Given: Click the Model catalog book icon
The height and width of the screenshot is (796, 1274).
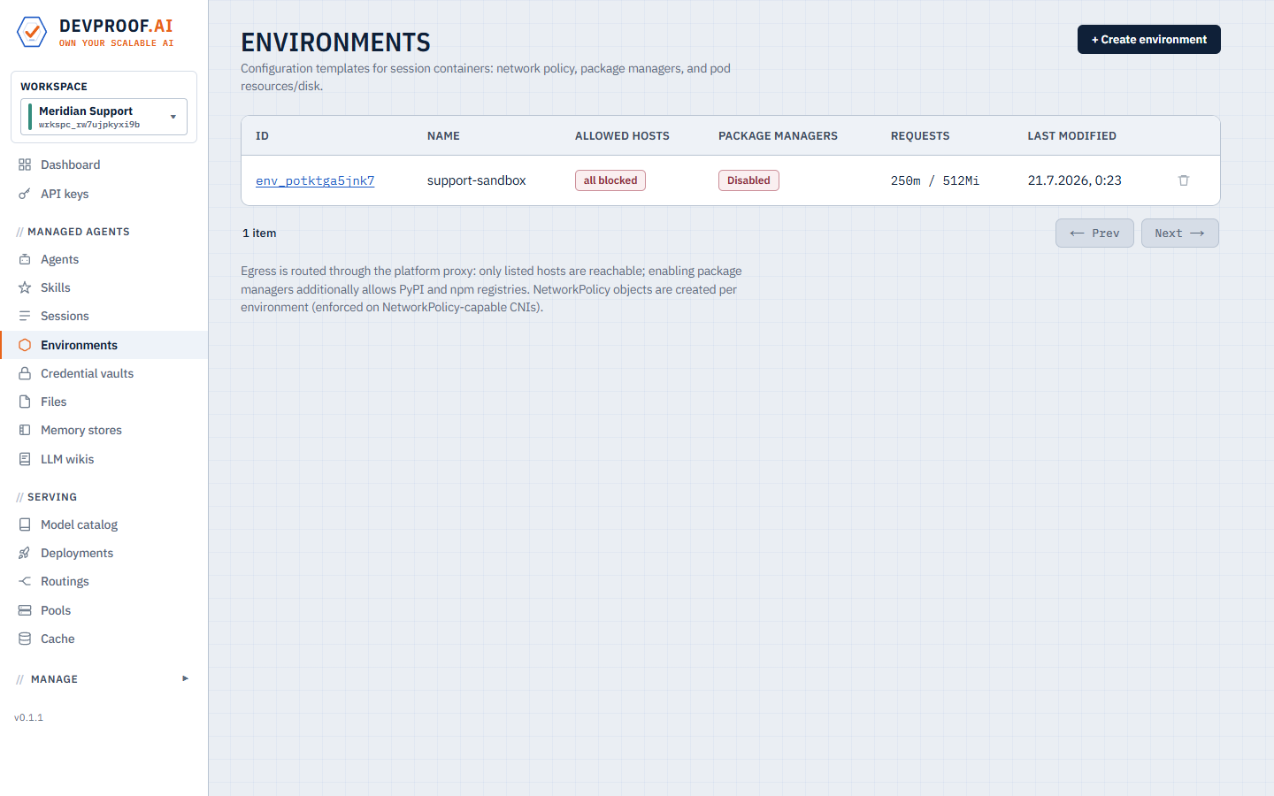Looking at the screenshot, I should coord(25,524).
